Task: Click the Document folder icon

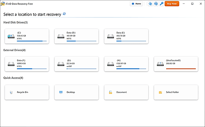Action: click(110, 92)
